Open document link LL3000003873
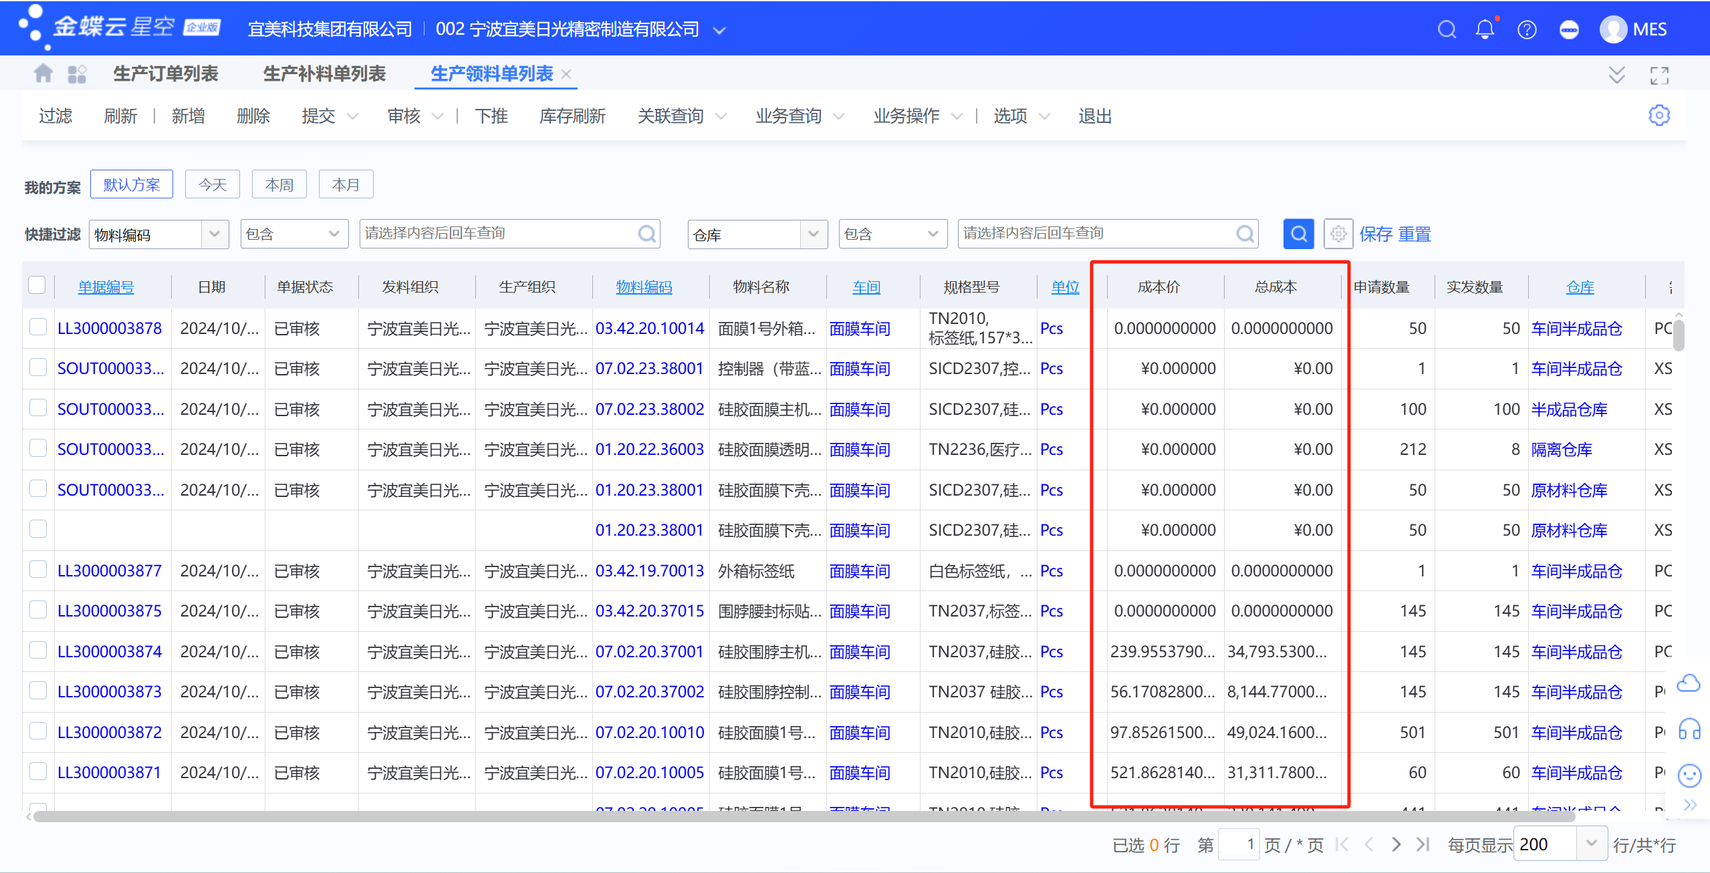This screenshot has height=873, width=1710. click(109, 691)
